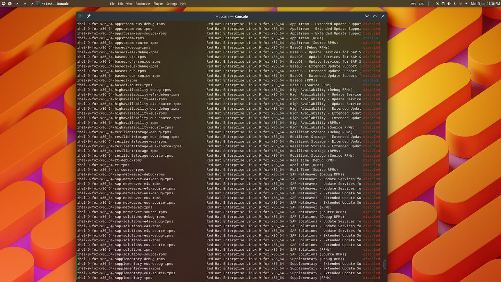The width and height of the screenshot is (501, 282).
Task: Click the panel close window button
Action: pos(10,3)
